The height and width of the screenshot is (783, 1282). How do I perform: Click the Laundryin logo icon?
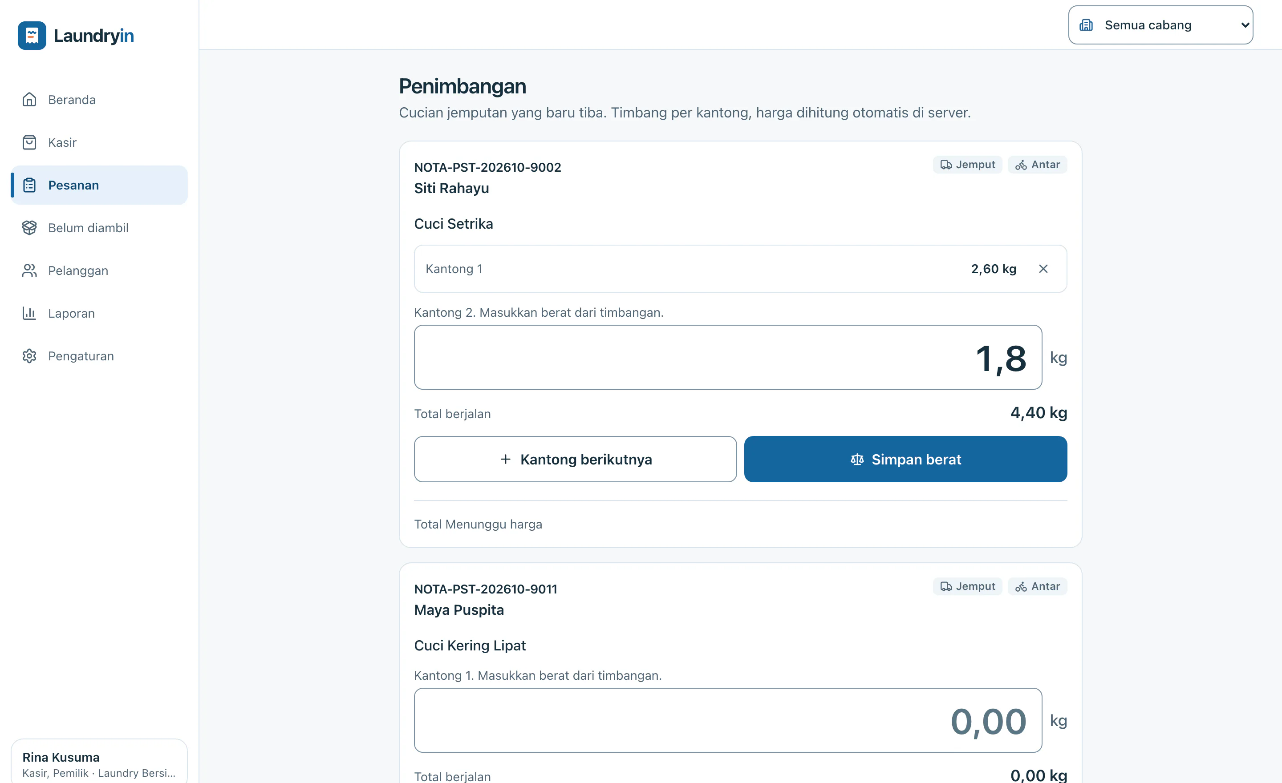(32, 35)
